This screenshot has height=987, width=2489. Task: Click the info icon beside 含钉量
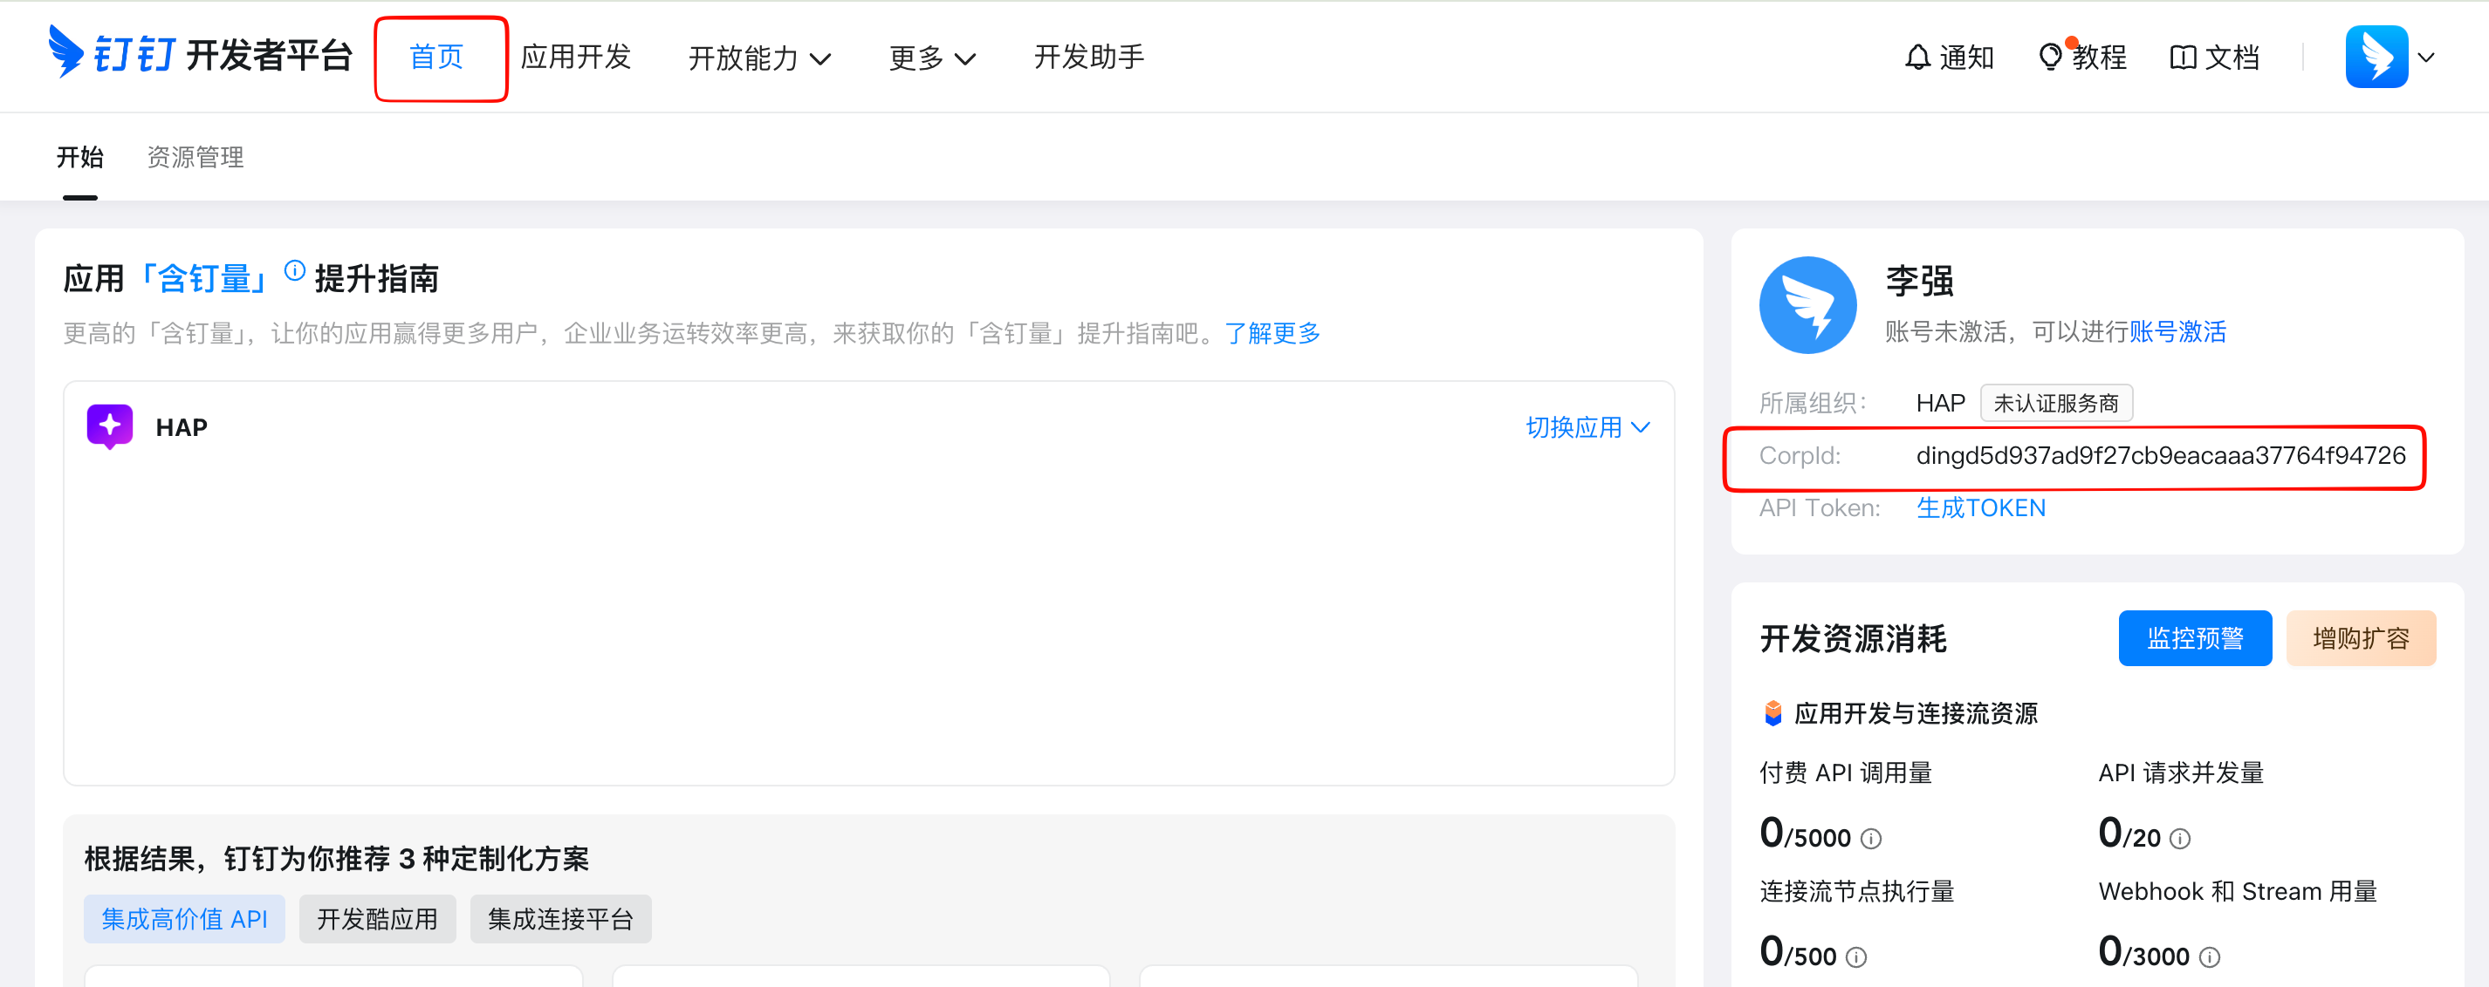click(295, 271)
